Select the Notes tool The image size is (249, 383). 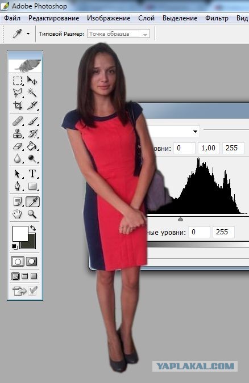(x=18, y=202)
